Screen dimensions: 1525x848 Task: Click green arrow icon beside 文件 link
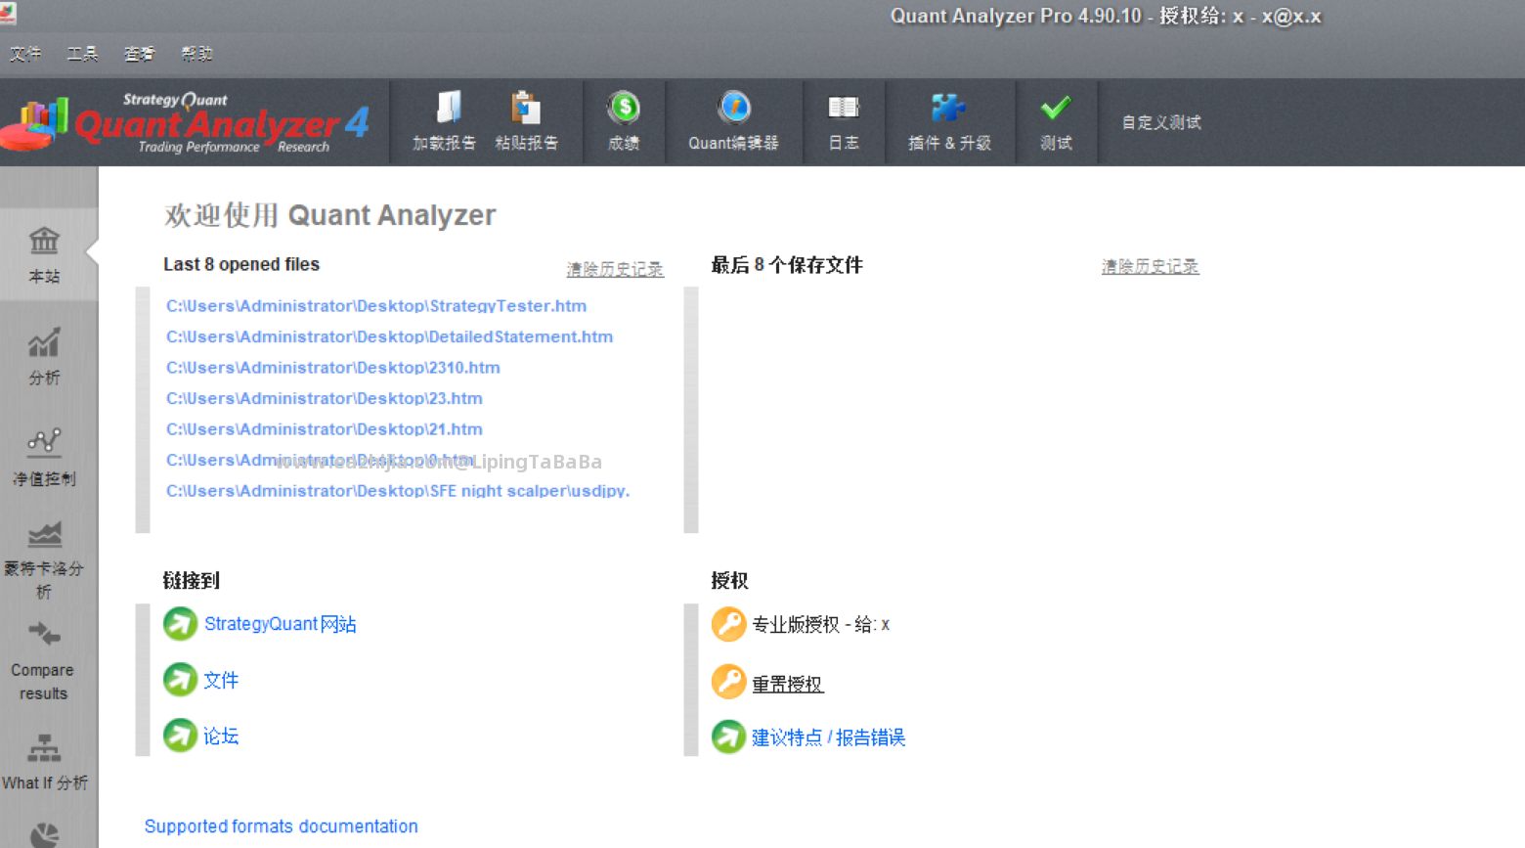tap(180, 680)
